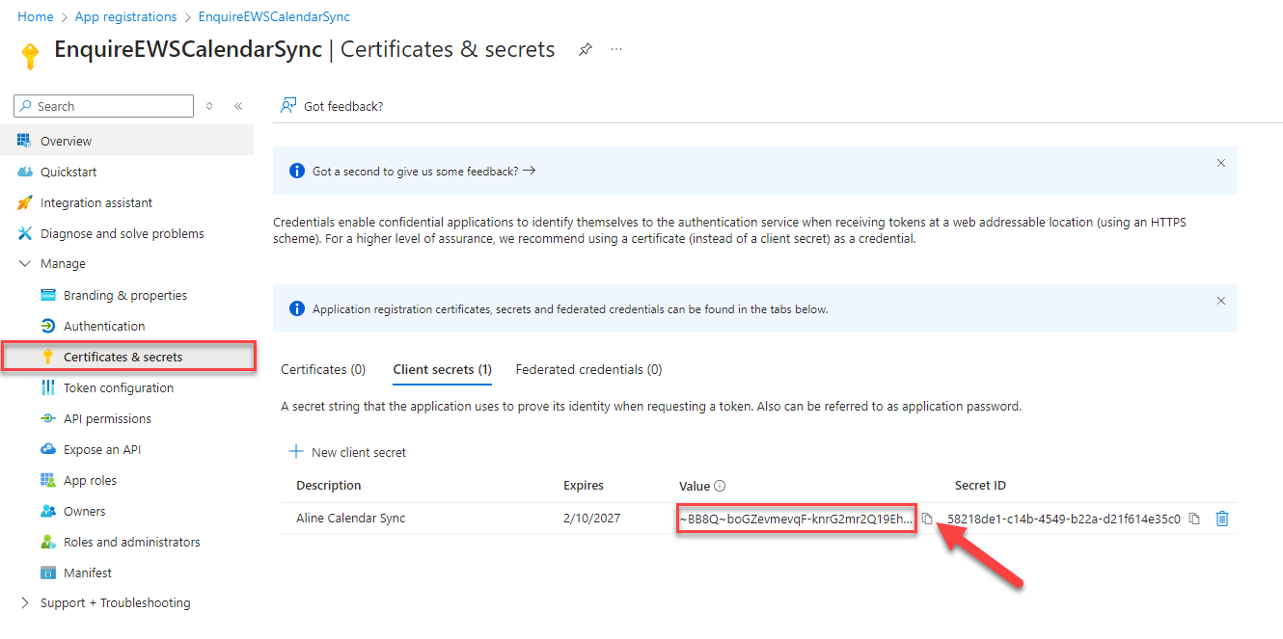
Task: Click the Secret ID column header
Action: [x=981, y=485]
